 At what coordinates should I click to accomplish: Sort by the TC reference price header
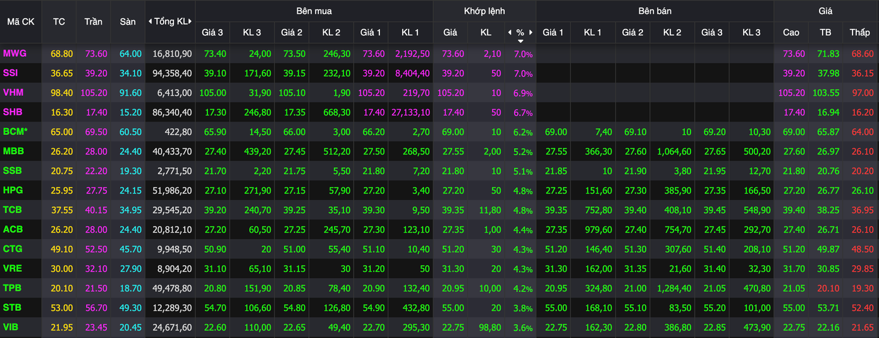pos(59,21)
